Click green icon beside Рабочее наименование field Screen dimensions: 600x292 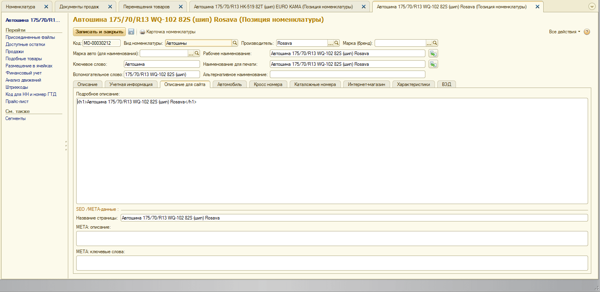[x=433, y=53]
